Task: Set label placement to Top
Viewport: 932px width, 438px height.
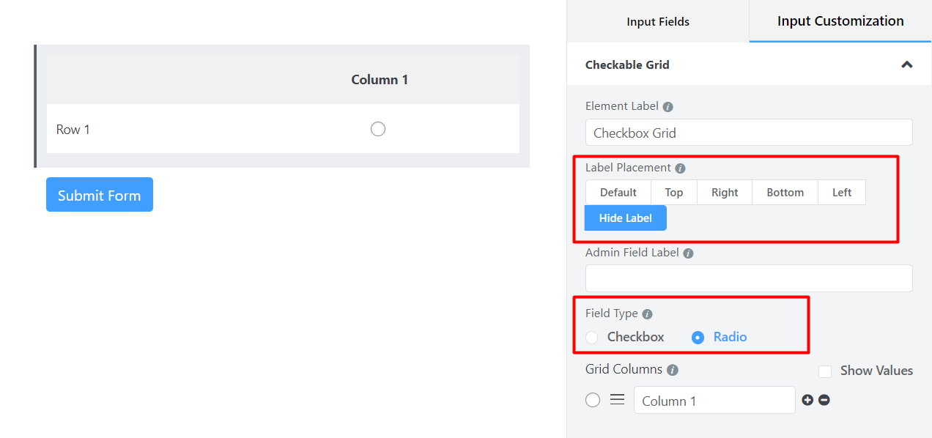Action: tap(673, 192)
